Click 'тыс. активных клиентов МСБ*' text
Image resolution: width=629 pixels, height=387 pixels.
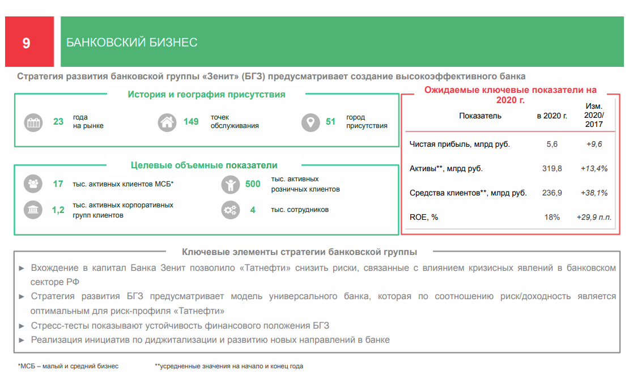coord(123,184)
